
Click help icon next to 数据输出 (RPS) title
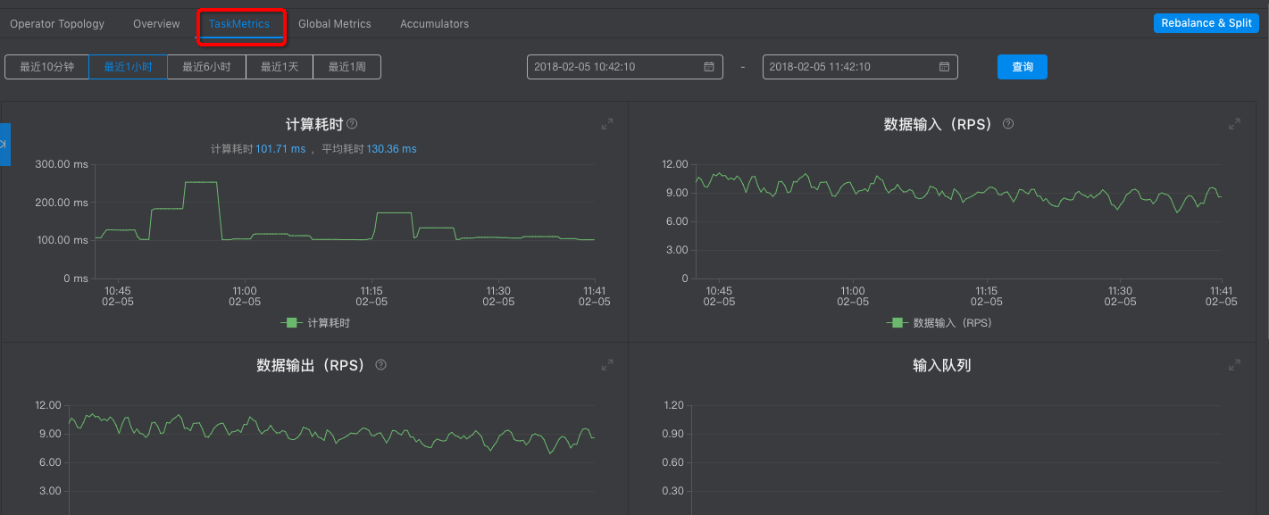pyautogui.click(x=381, y=365)
